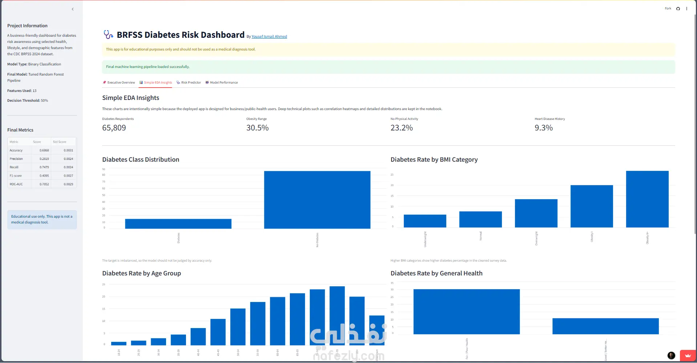697x363 pixels.
Task: Open the GitHub repository icon
Action: (x=678, y=9)
